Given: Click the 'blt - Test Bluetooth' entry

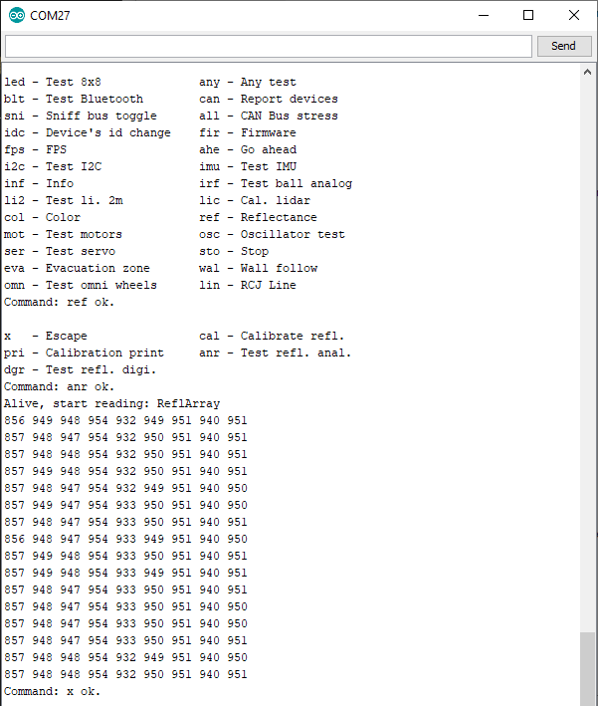Looking at the screenshot, I should point(74,99).
